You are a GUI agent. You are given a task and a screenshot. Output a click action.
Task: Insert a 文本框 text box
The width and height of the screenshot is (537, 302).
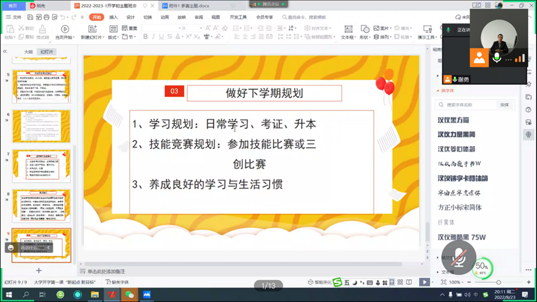point(348,29)
